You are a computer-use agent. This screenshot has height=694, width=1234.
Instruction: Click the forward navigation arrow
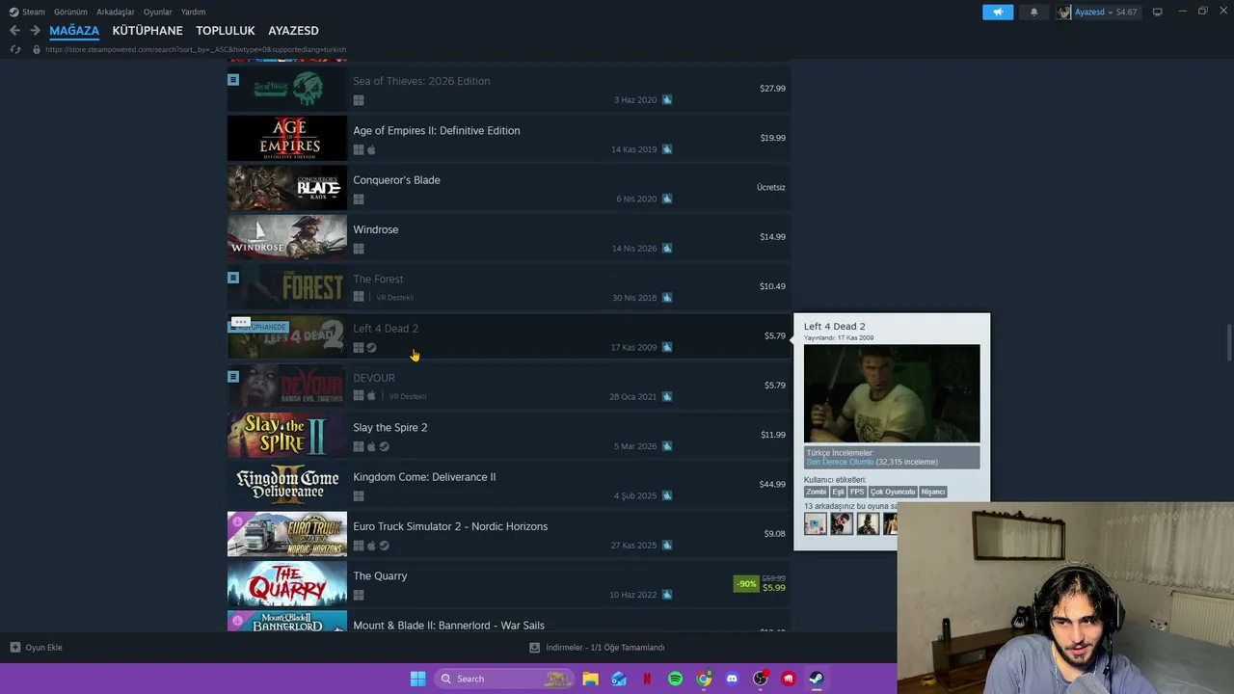point(35,31)
